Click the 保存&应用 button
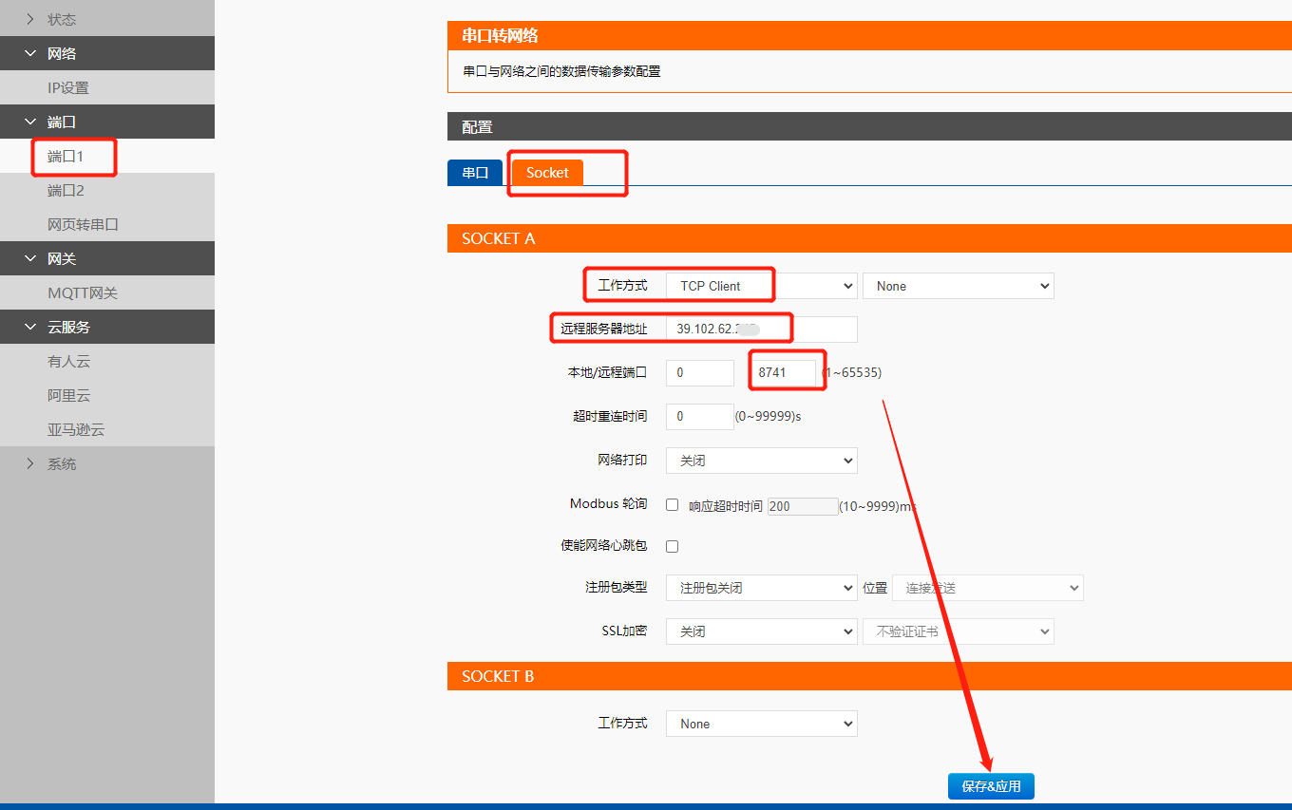The height and width of the screenshot is (810, 1292). (991, 786)
